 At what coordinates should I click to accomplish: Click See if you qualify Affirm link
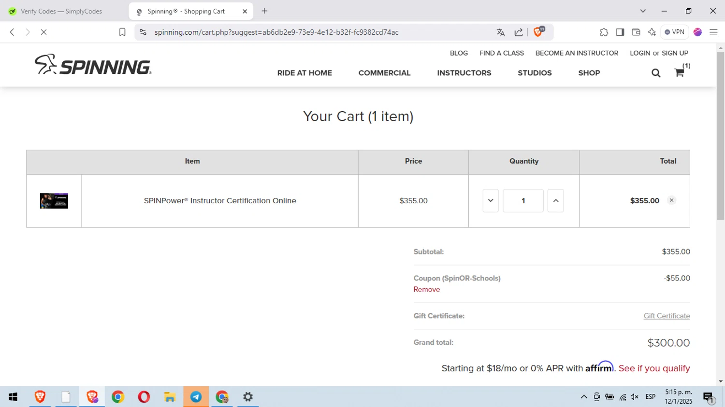coord(654,368)
